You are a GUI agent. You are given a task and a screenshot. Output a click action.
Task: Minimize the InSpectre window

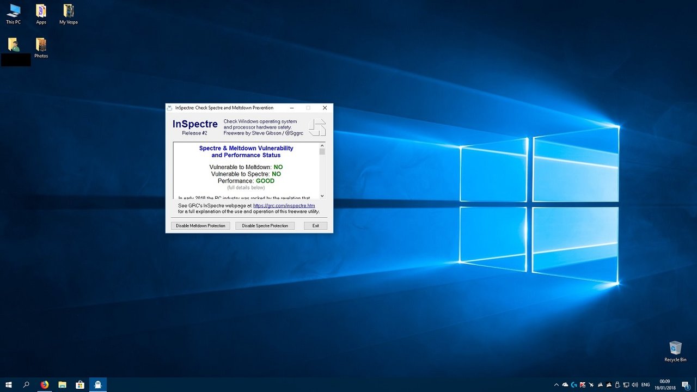click(x=292, y=108)
